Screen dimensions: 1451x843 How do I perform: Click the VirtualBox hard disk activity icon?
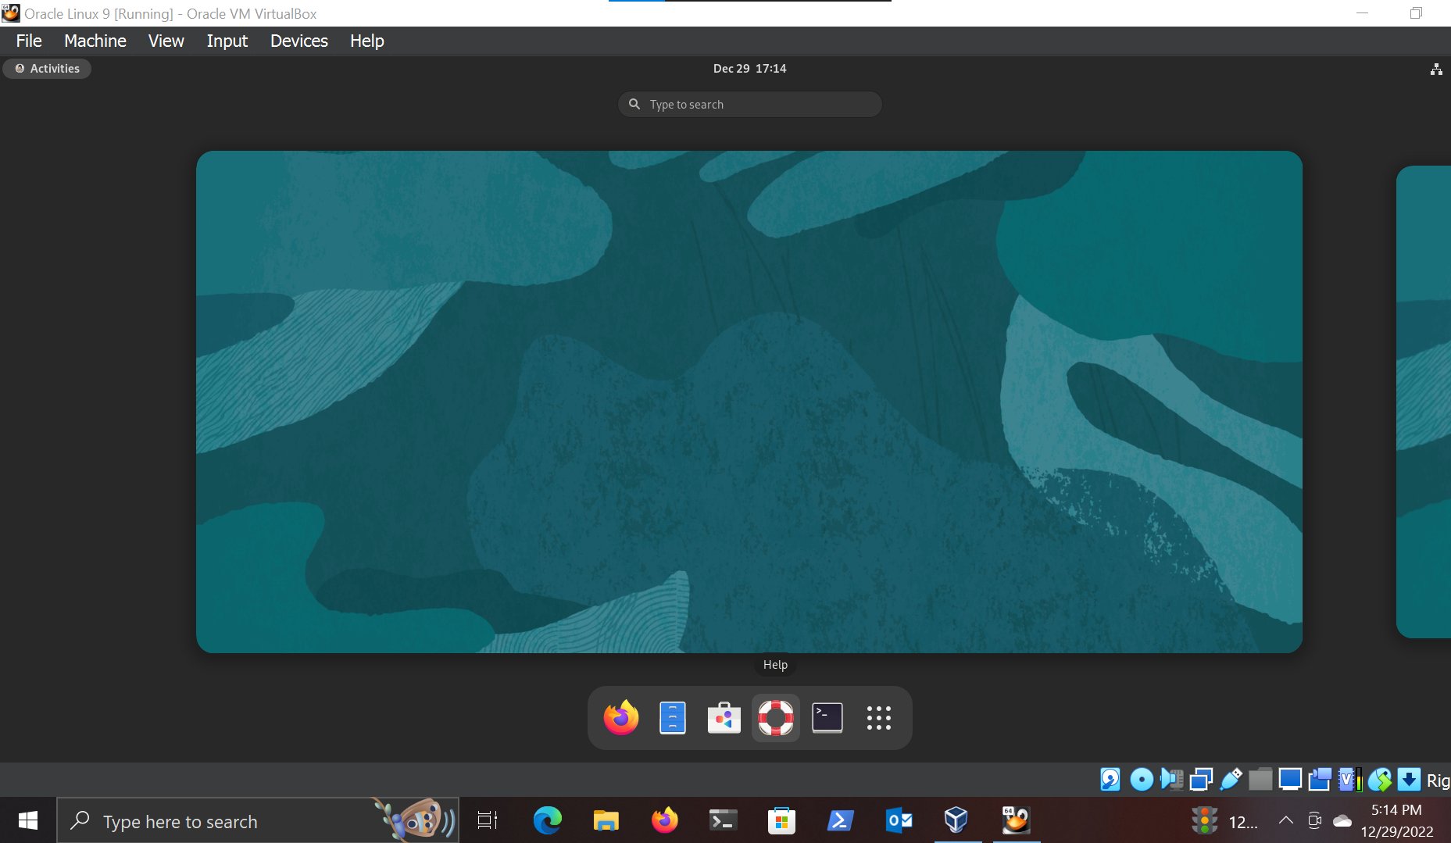(1110, 779)
